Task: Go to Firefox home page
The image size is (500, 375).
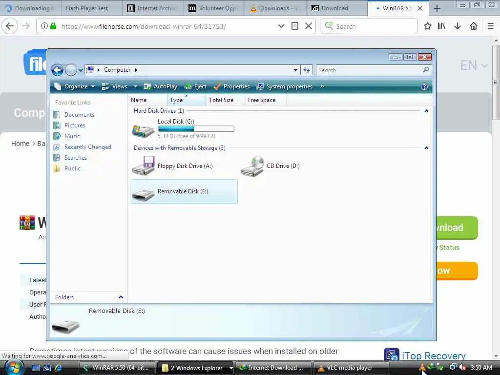Action: (x=474, y=26)
